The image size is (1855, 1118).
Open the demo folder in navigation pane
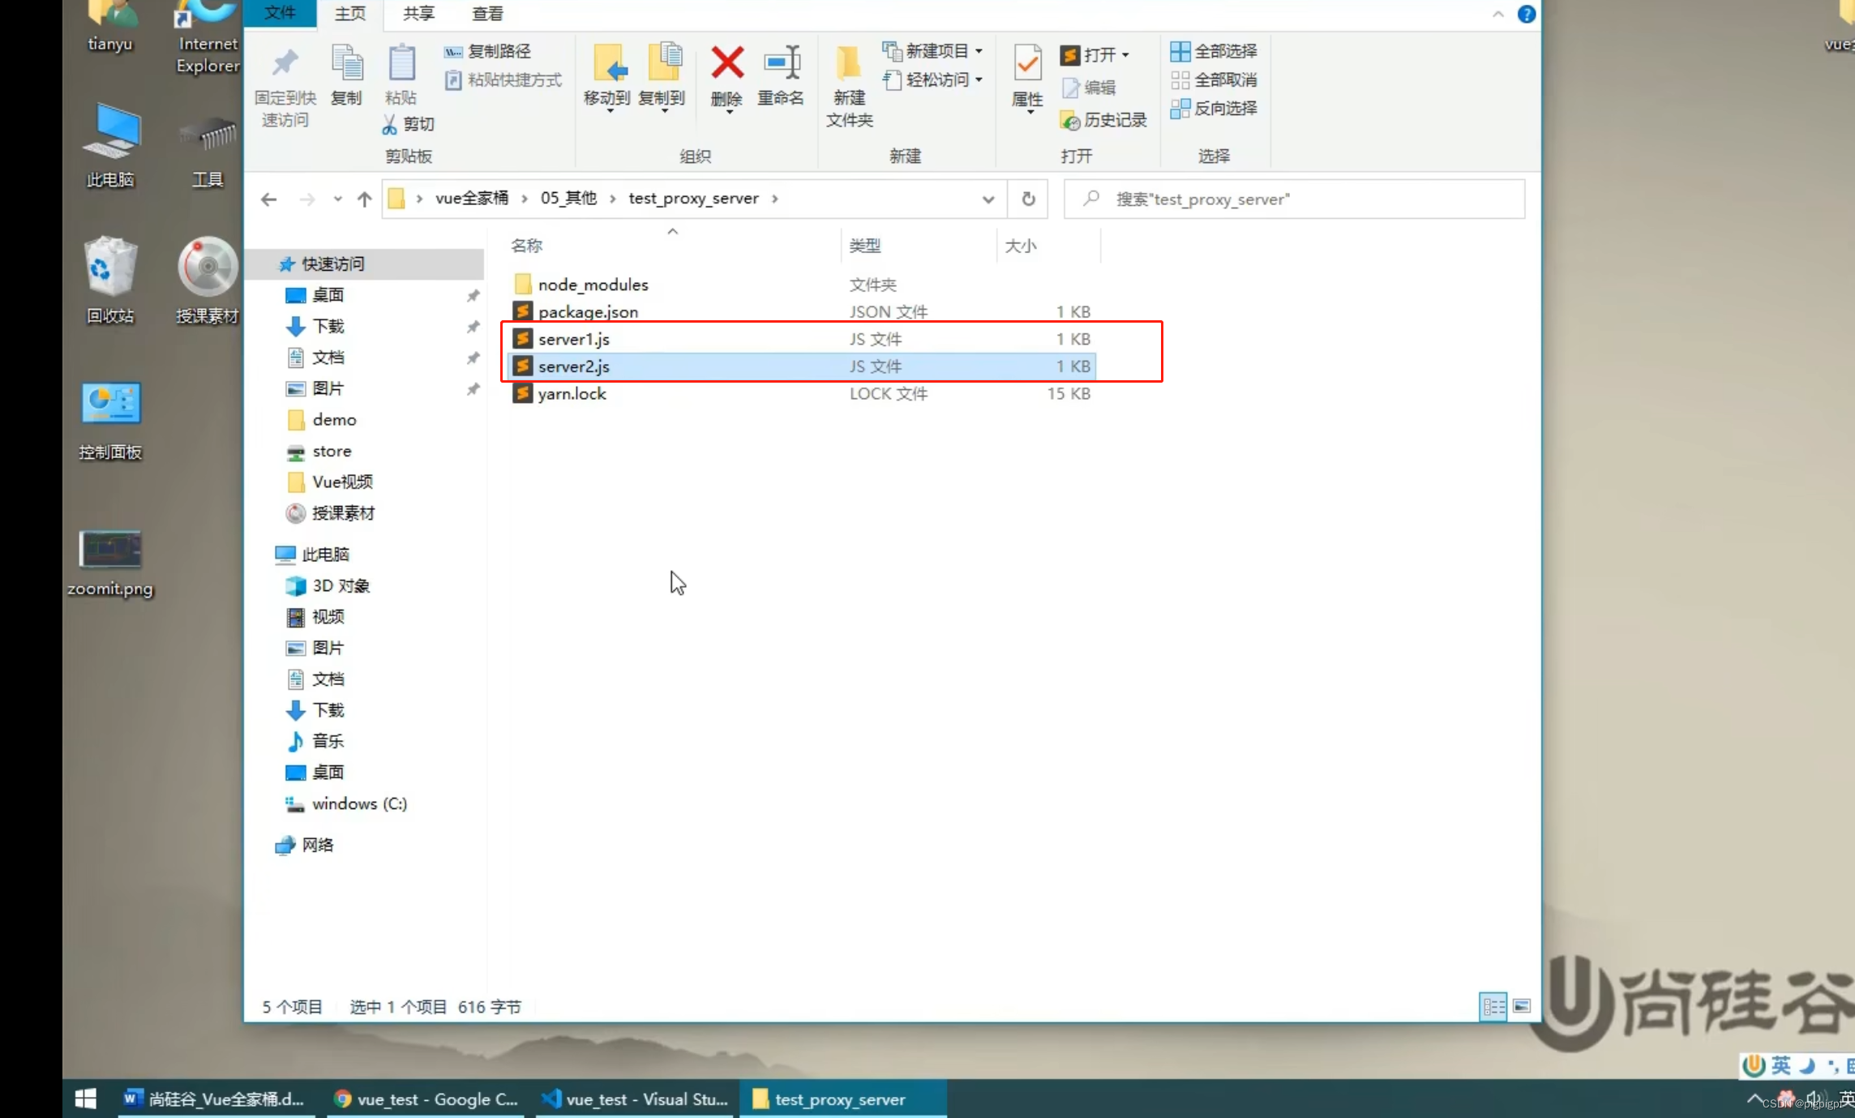tap(334, 420)
